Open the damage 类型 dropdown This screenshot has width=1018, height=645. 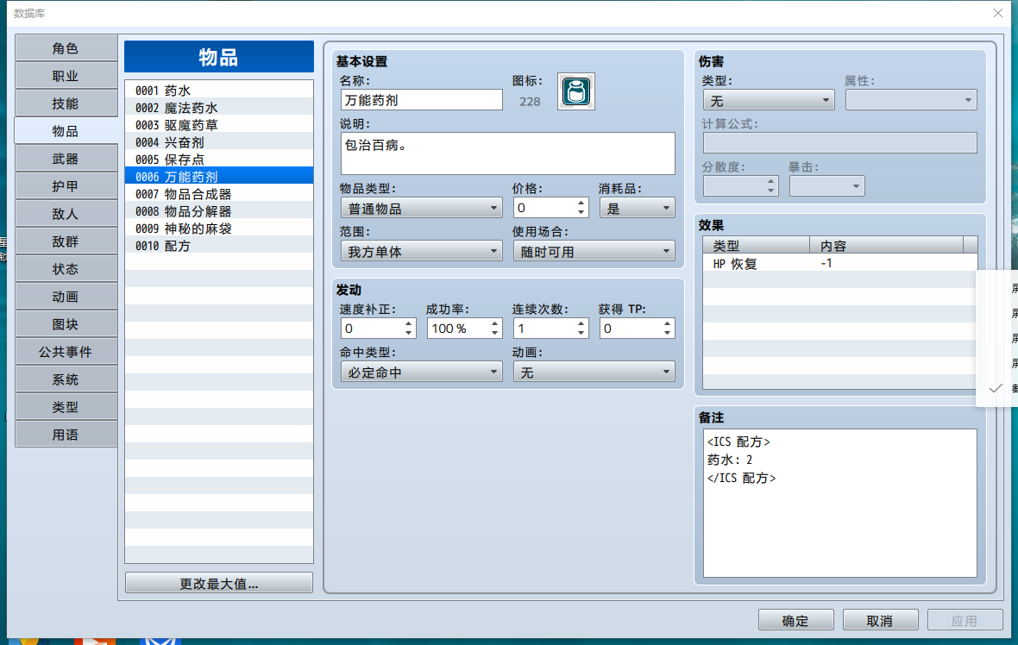click(769, 101)
